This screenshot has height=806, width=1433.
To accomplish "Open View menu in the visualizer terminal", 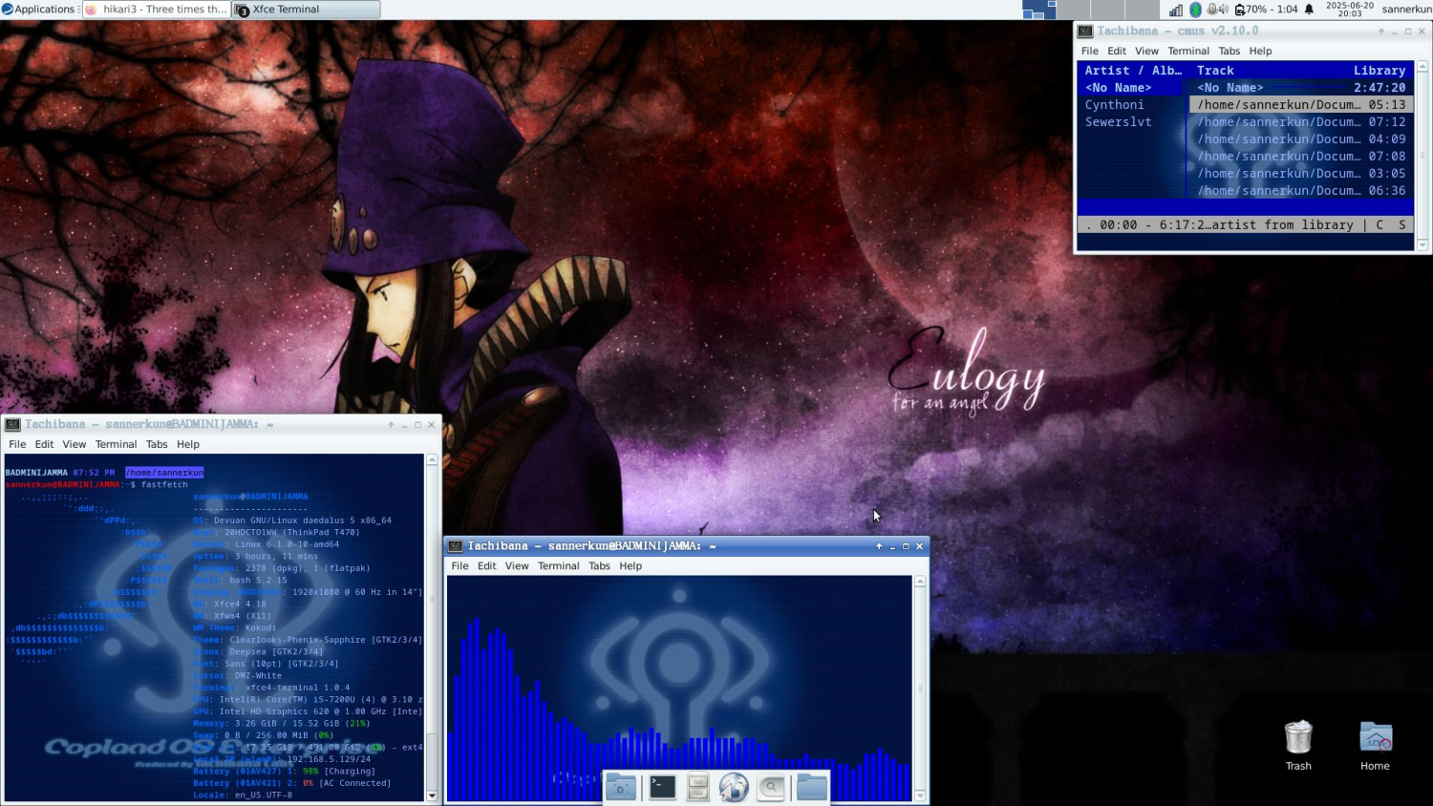I will pyautogui.click(x=516, y=566).
